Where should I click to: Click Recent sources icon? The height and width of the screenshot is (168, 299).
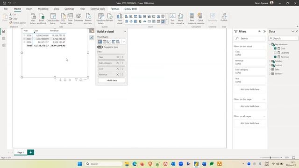[x=88, y=19]
